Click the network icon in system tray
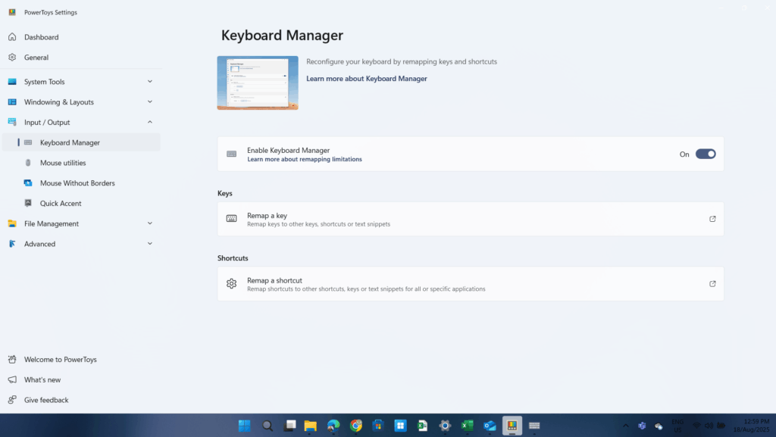Screen dimensions: 776x437 click(x=696, y=426)
